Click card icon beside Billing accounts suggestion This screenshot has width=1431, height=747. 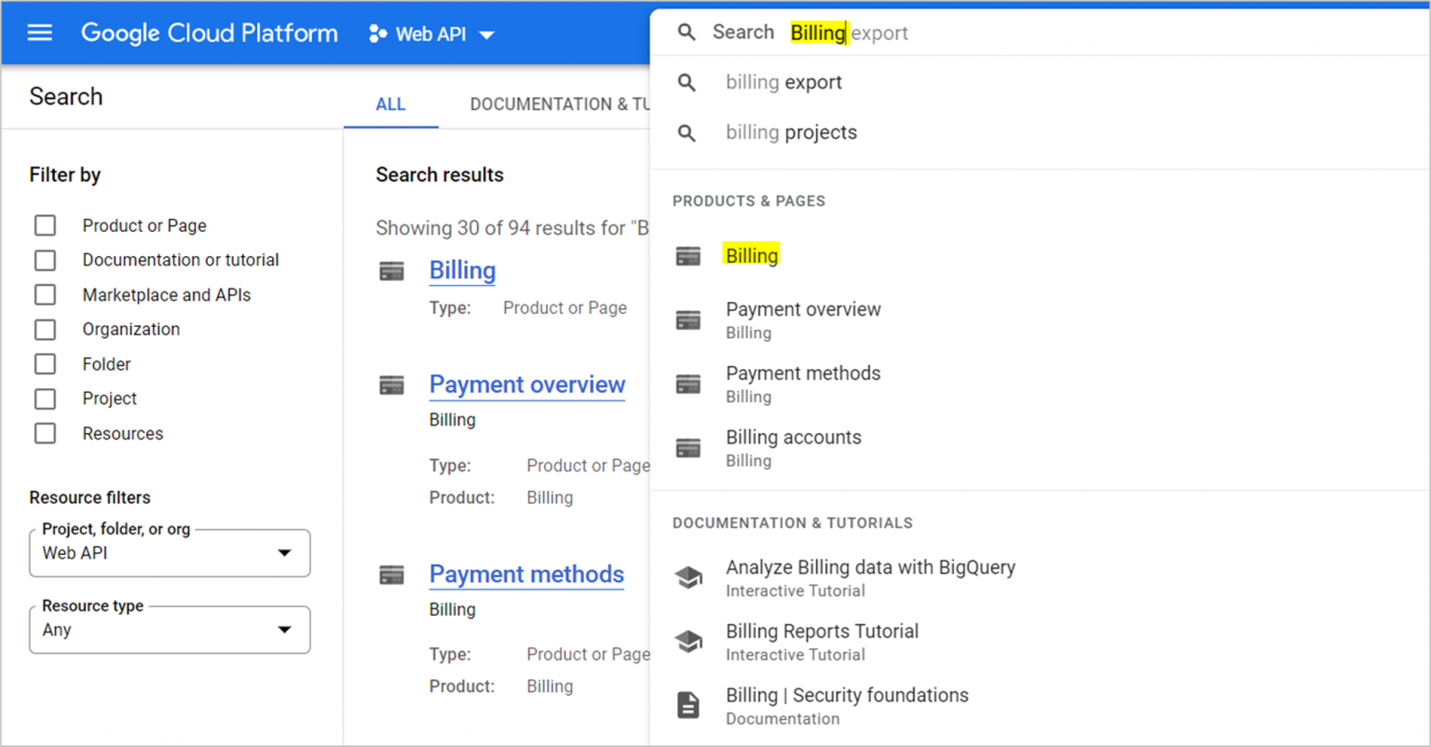pyautogui.click(x=688, y=448)
